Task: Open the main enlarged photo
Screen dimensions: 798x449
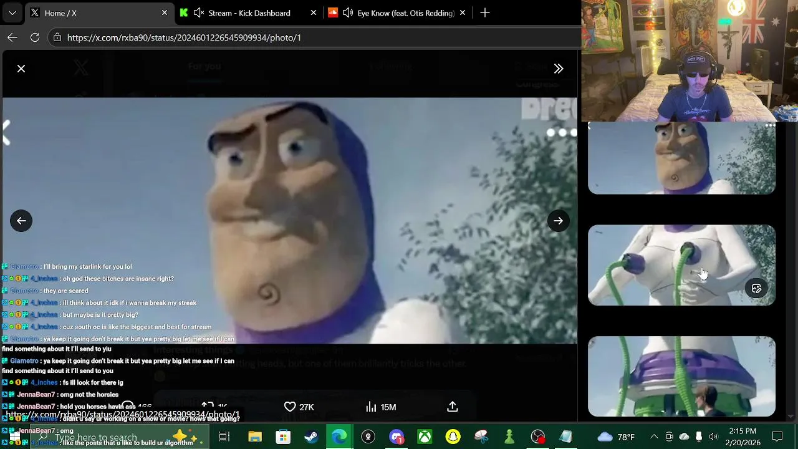Action: (290, 221)
